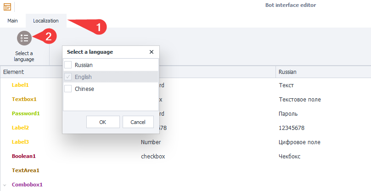Switch to the Main tab
This screenshot has width=371, height=191.
click(13, 21)
